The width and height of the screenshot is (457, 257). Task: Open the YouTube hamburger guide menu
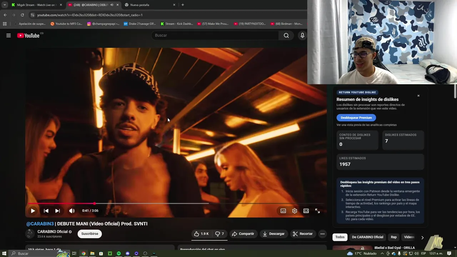coord(9,35)
